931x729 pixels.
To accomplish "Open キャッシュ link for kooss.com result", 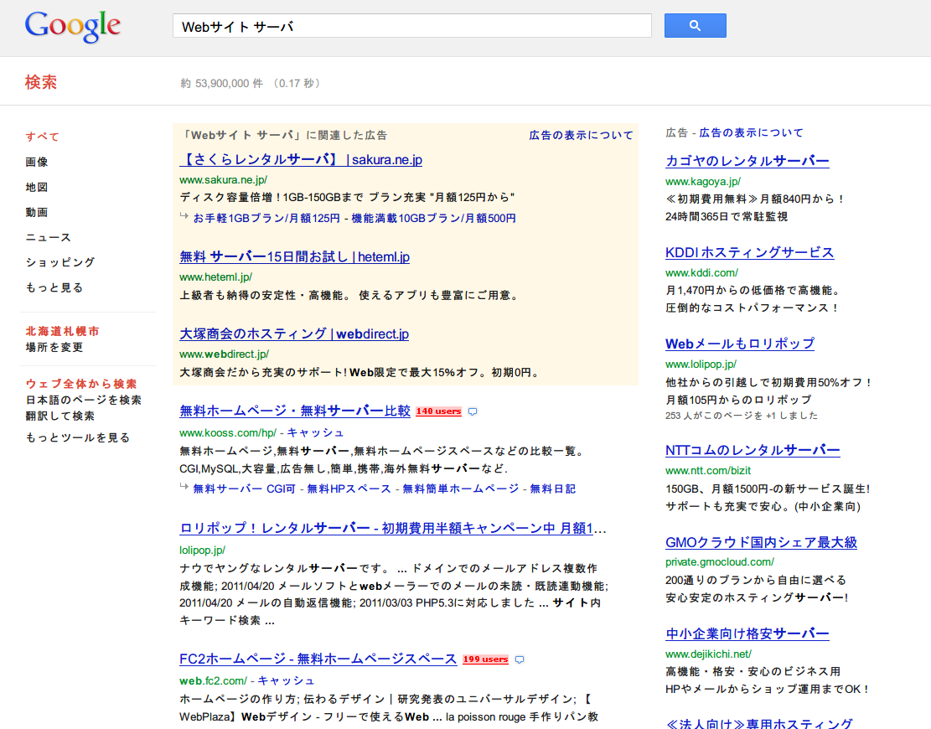I will (315, 432).
